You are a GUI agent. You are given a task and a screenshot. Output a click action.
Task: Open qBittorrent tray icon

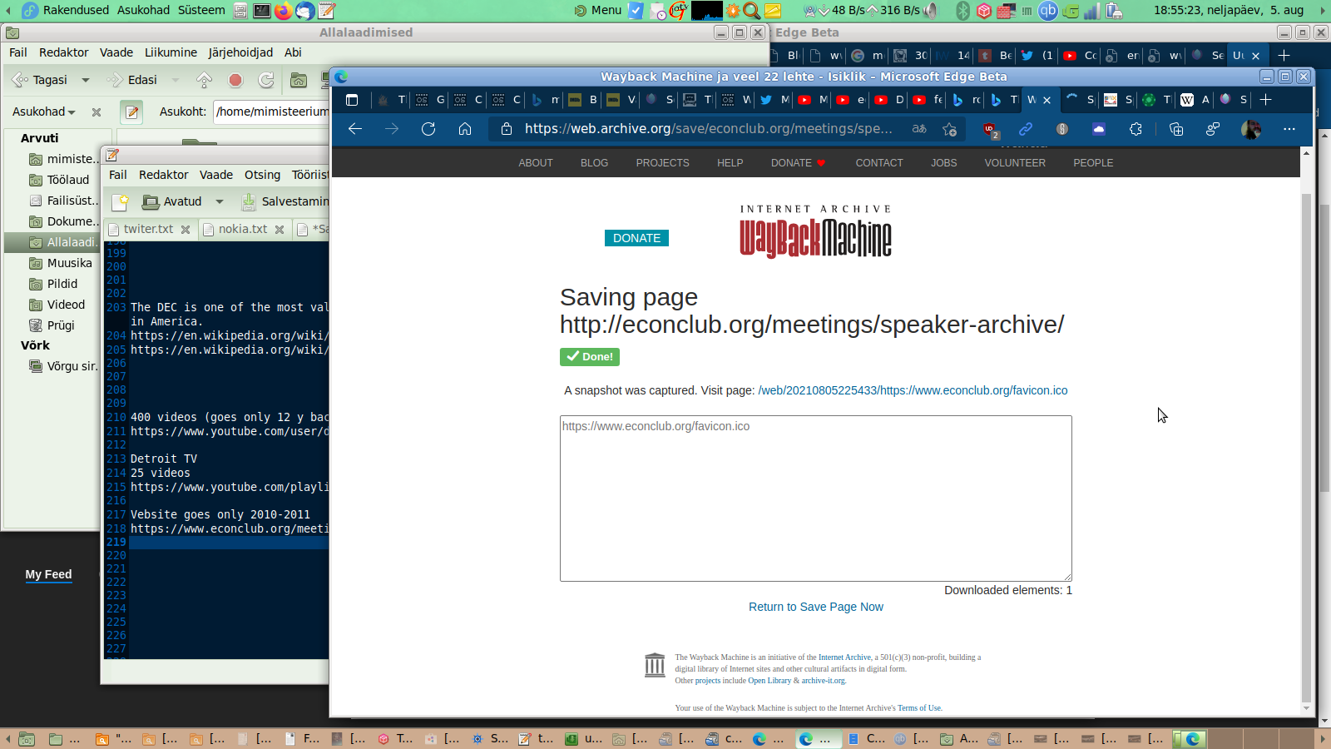point(1048,10)
